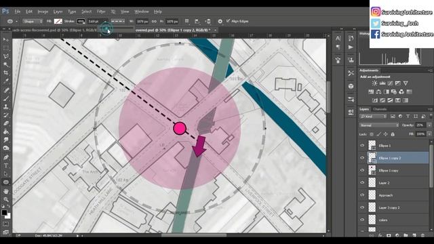This screenshot has width=434, height=244.
Task: Select the Brush tool
Action: [6, 98]
